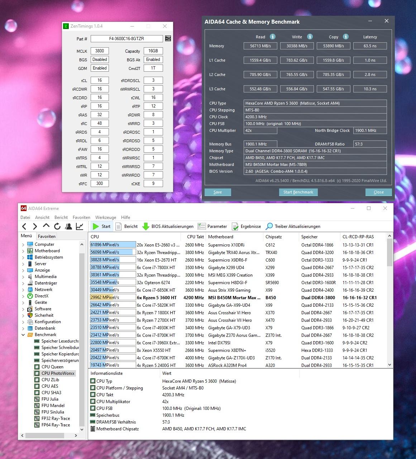The height and width of the screenshot is (459, 416).
Task: Start the benchmark with the green Start button
Action: tap(101, 226)
